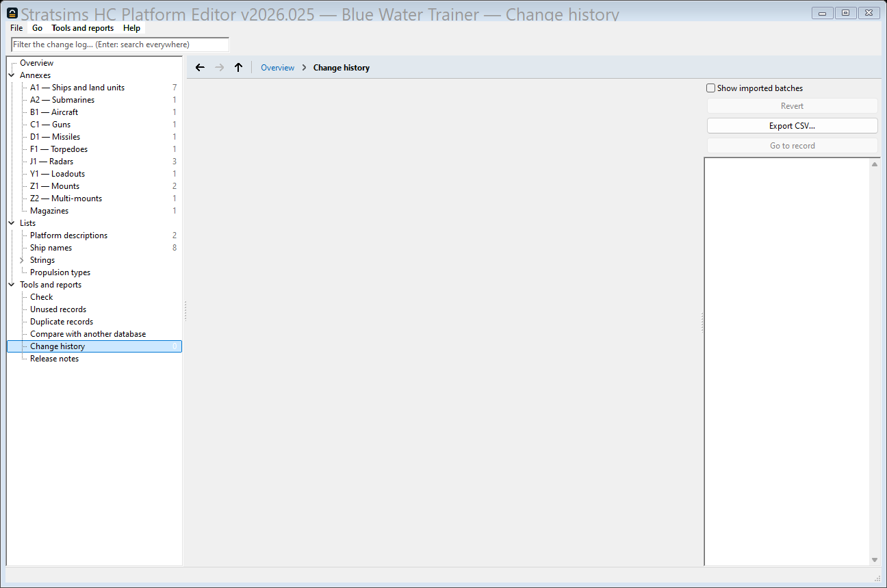Open the Check report
The width and height of the screenshot is (887, 588).
(x=41, y=297)
